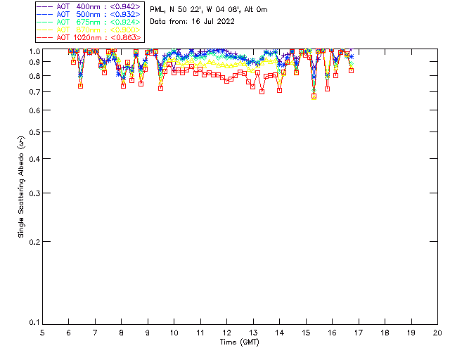Click the 0.6 y-axis tick label
Viewport: 450px width, 360px height.
[34, 110]
